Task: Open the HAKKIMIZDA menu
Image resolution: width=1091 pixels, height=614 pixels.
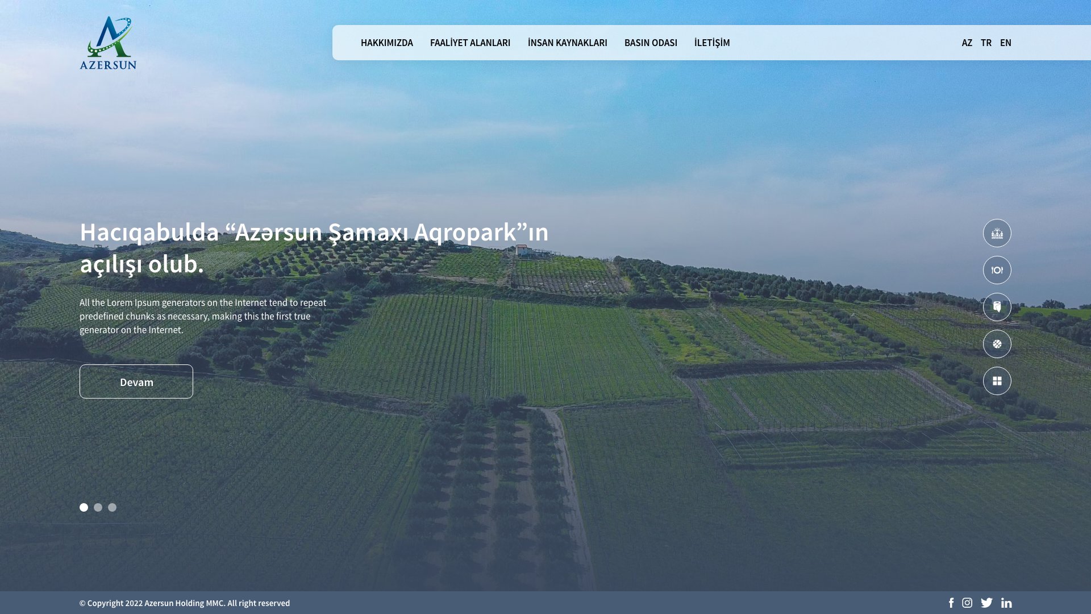Action: [386, 43]
